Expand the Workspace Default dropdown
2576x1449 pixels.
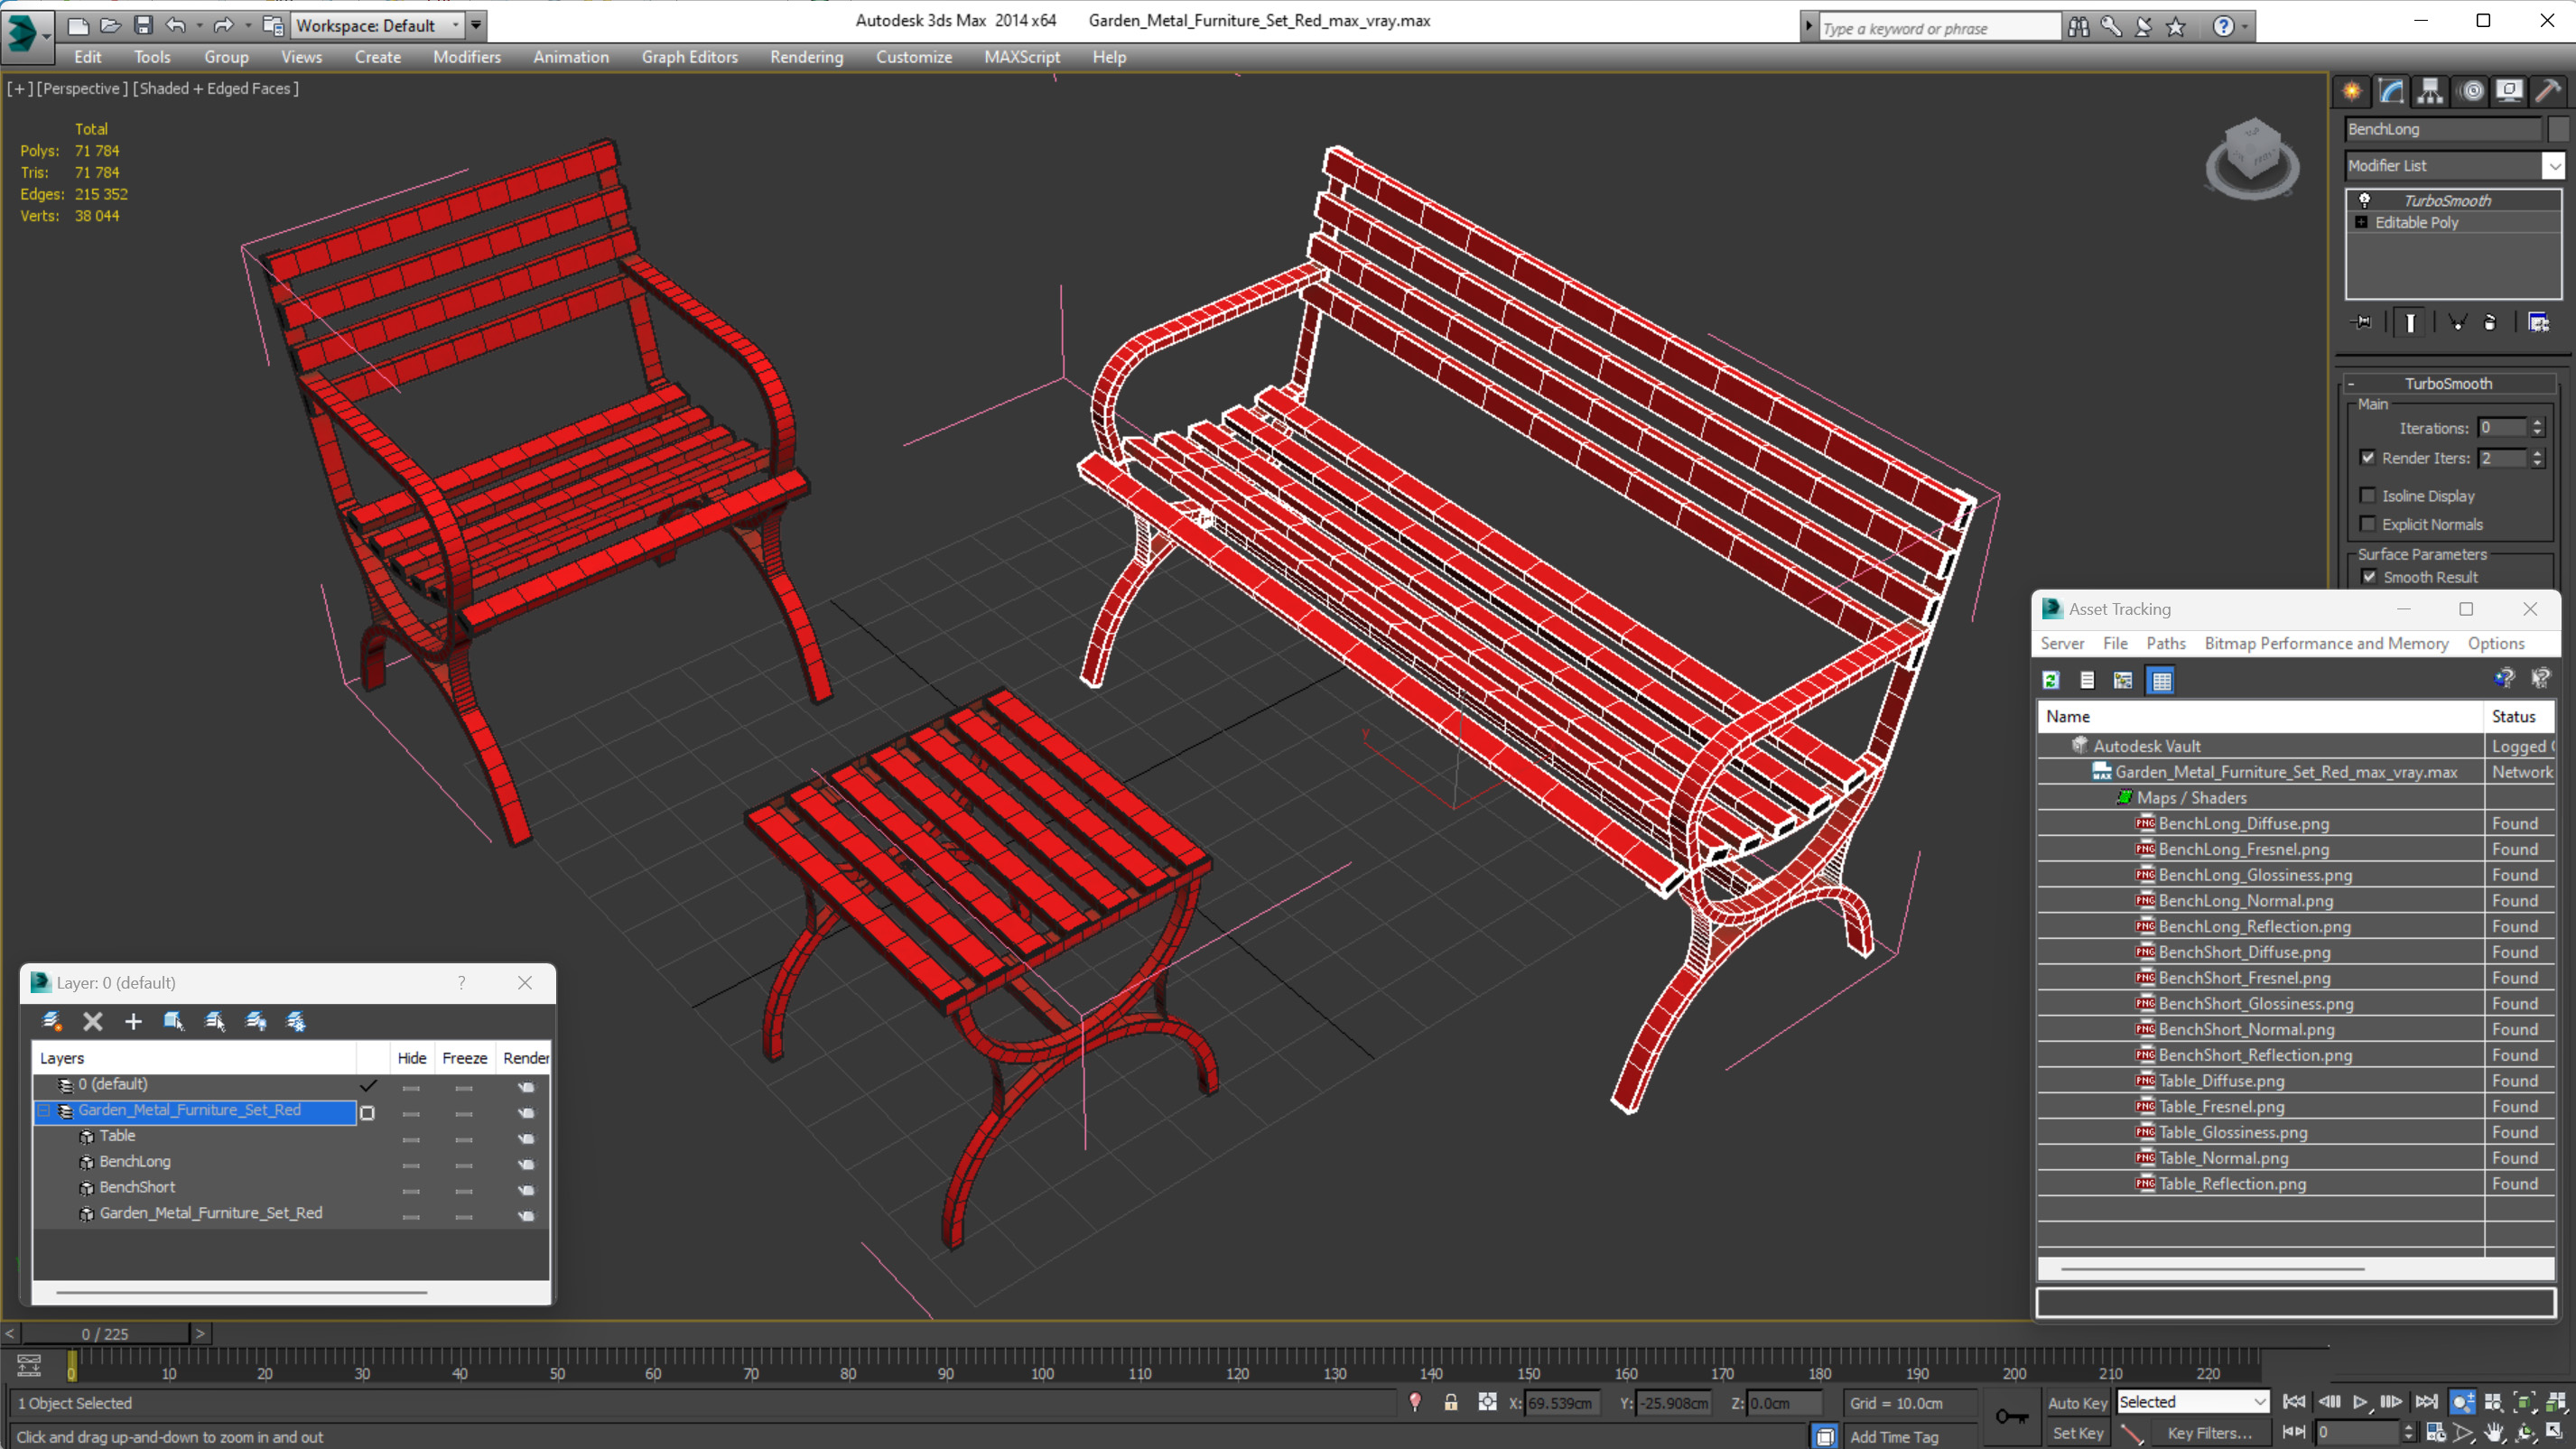[456, 25]
